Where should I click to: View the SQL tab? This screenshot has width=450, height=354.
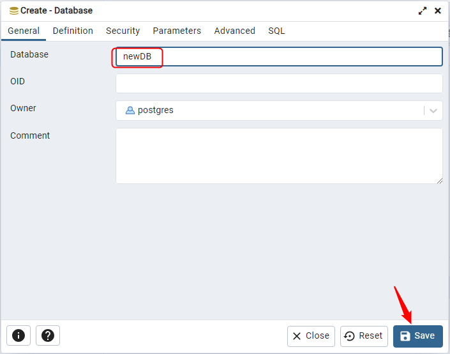pos(276,31)
